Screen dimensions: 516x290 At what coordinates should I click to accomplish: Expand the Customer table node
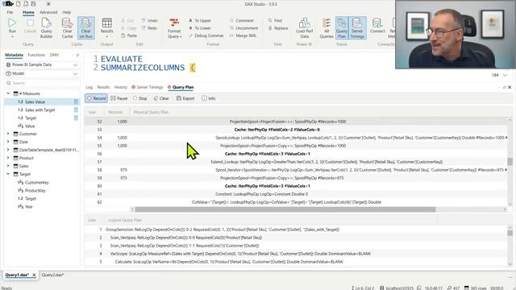pos(8,134)
